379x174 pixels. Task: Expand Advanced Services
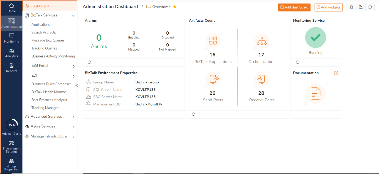[x=74, y=117]
